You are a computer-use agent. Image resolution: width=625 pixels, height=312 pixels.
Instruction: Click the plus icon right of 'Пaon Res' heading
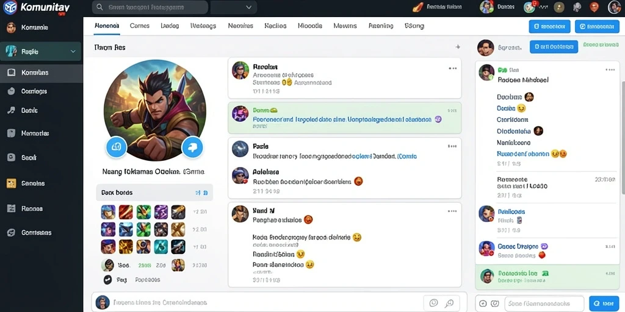pos(458,47)
